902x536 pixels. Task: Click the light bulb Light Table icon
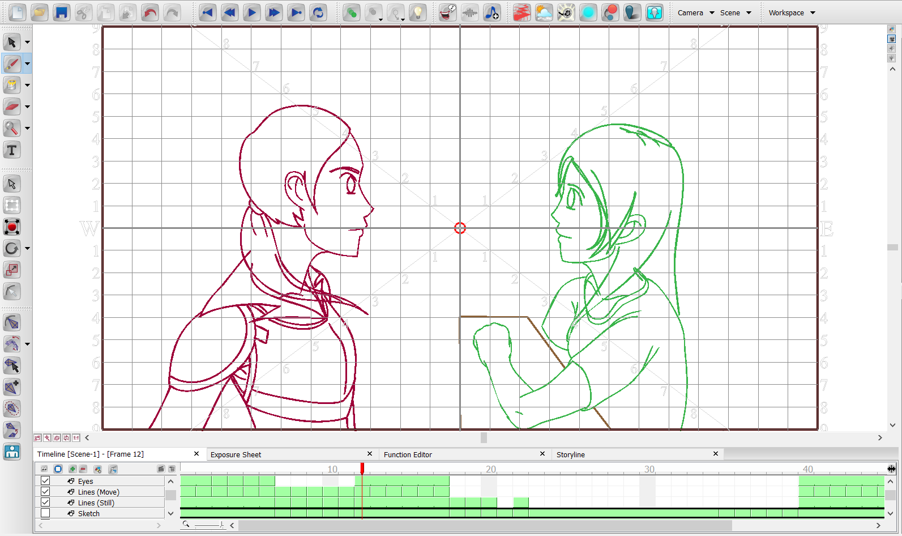417,12
